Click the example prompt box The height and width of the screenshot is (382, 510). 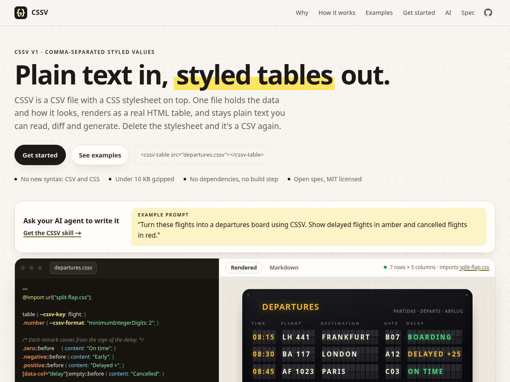(x=309, y=227)
